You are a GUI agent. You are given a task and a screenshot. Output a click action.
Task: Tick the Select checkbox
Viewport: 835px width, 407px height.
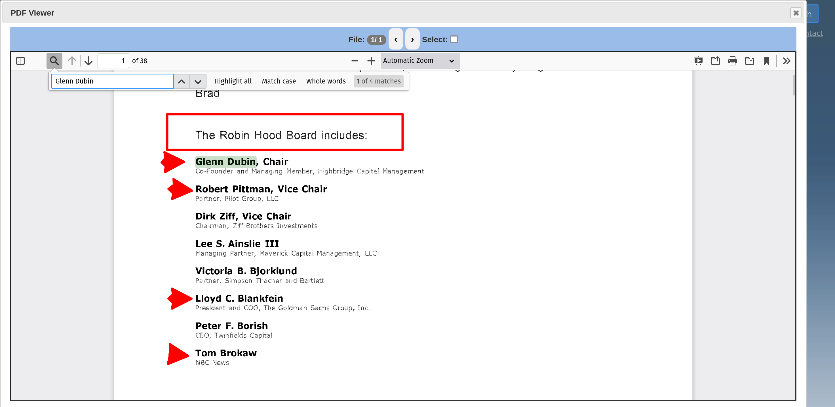(454, 39)
